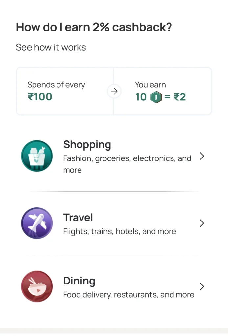Open the Travel category title
Screen dimensions: 228x336
pos(78,218)
